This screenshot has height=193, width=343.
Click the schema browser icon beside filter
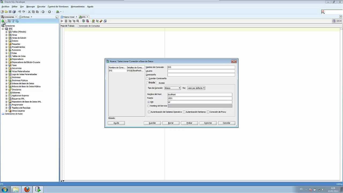coord(17,21)
